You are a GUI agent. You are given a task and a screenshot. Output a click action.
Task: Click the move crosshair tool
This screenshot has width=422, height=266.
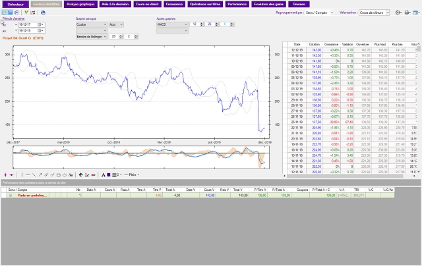click(x=80, y=174)
